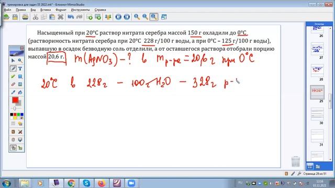Switch to thumbnails view tab in side panel

[310, 166]
